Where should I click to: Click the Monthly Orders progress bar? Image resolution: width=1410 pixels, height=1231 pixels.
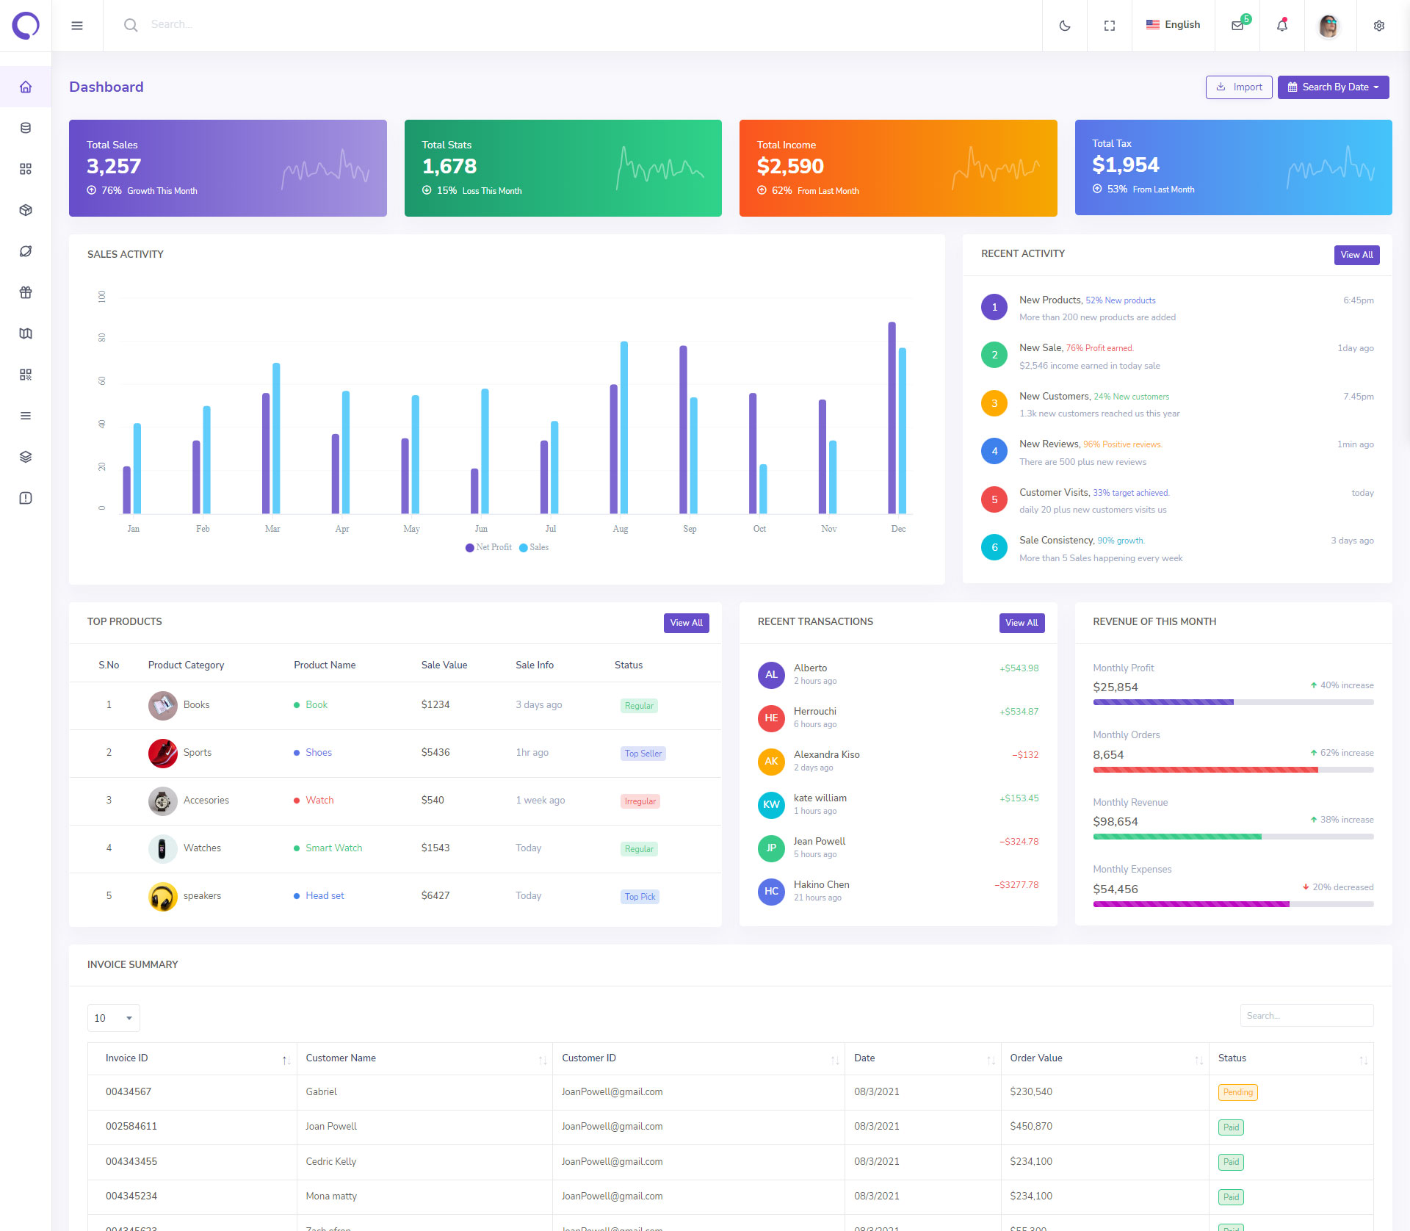[x=1233, y=770]
